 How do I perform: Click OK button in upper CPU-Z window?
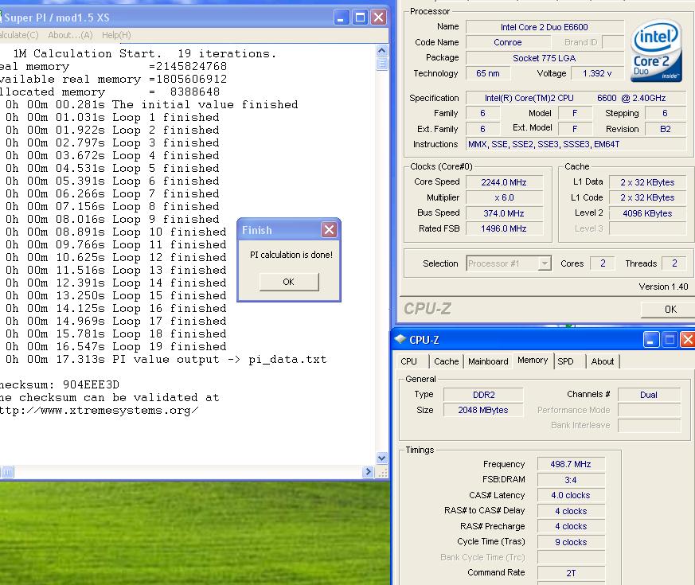(x=670, y=310)
